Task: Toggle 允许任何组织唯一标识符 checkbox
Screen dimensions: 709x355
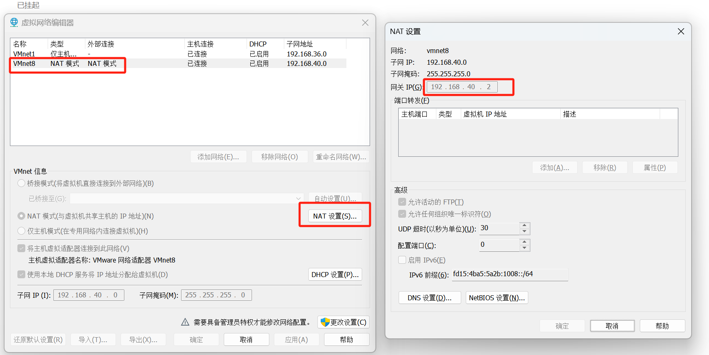Action: point(402,214)
